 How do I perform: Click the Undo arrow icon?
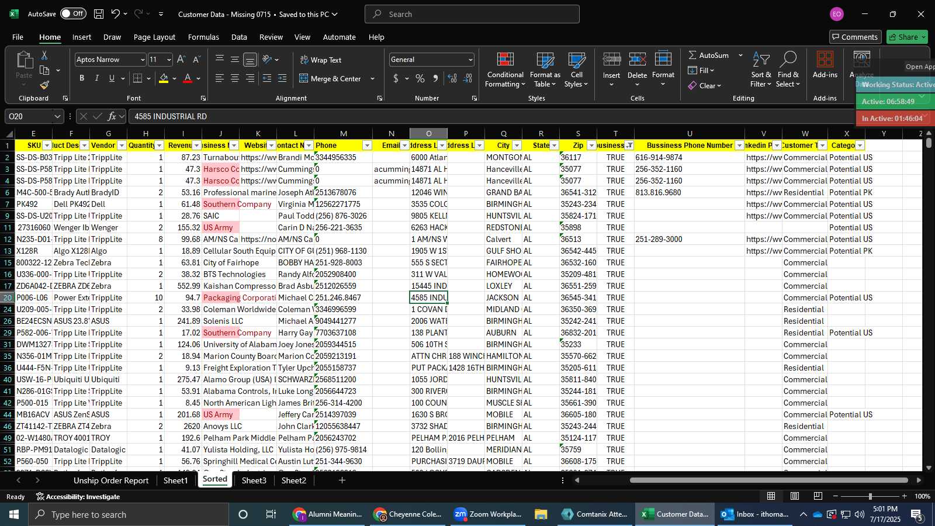coord(116,14)
